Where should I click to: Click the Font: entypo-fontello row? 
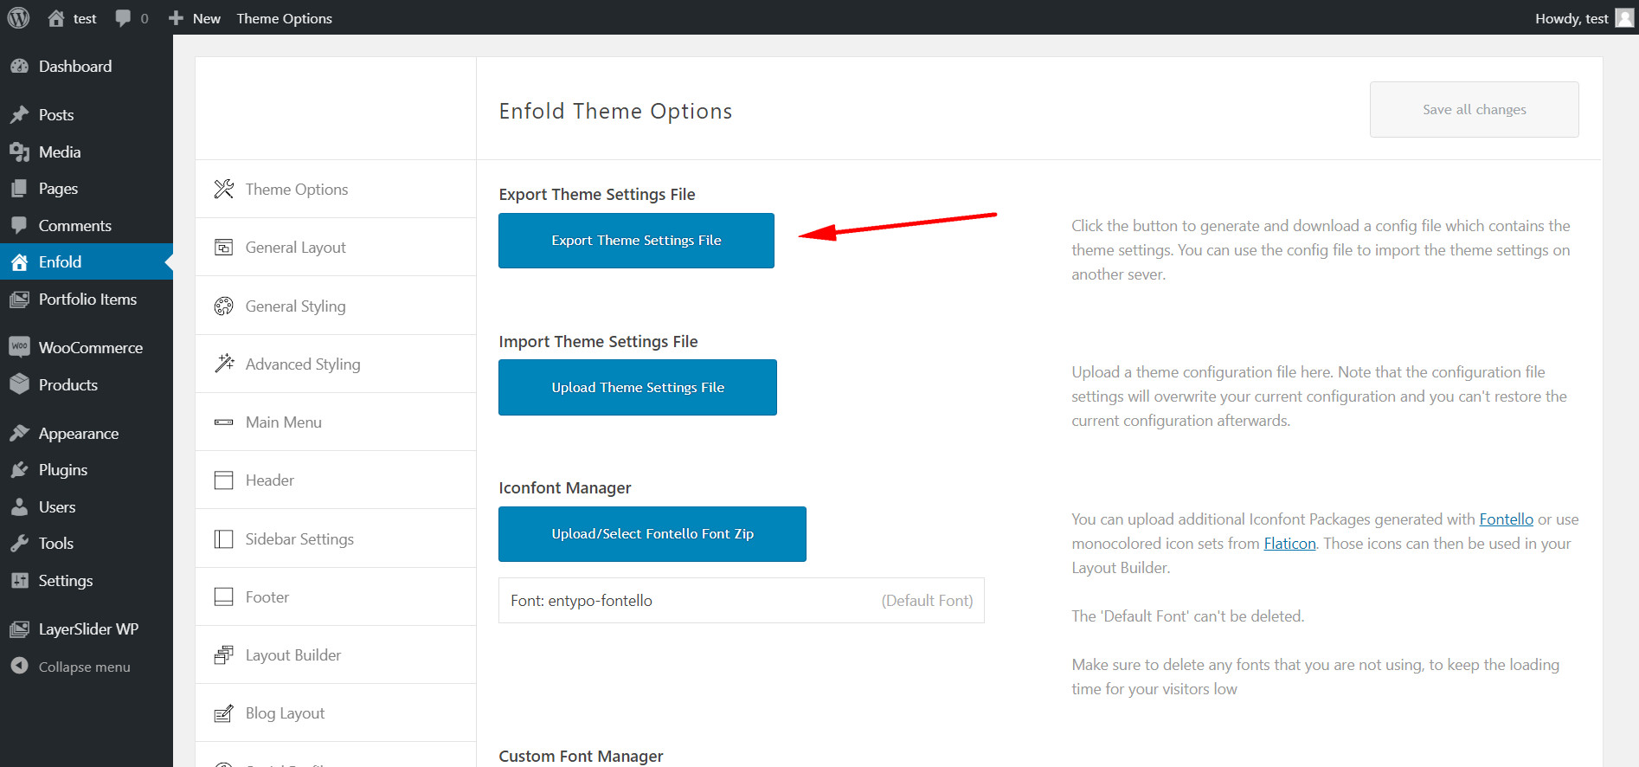click(x=742, y=601)
